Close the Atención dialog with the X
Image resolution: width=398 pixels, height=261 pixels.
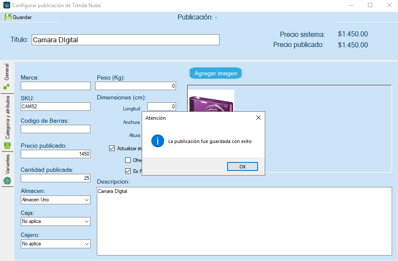point(258,118)
